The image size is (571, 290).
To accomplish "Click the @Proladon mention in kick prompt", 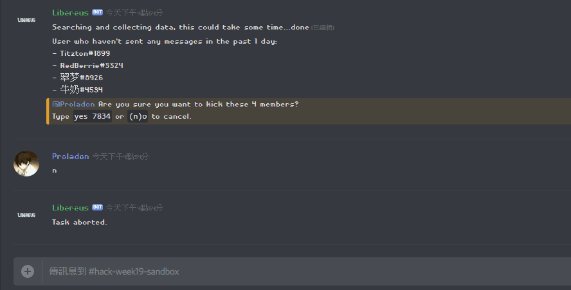I will click(x=73, y=105).
